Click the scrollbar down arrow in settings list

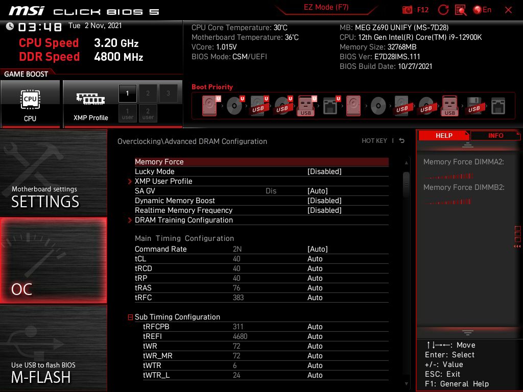406,384
